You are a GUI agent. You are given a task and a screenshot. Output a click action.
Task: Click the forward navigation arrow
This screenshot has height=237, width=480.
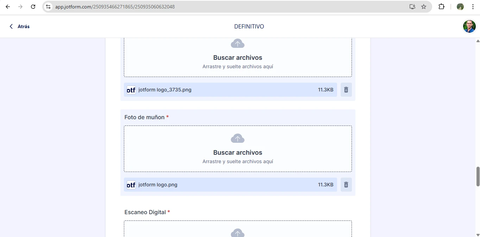point(20,7)
